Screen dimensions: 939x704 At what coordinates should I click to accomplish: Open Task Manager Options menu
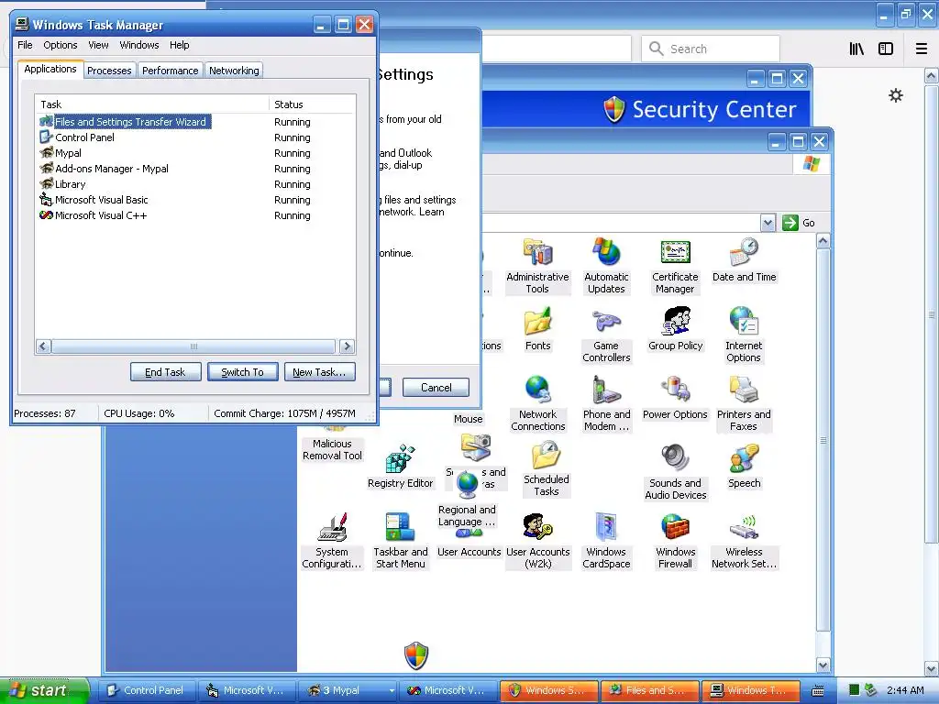pos(60,45)
